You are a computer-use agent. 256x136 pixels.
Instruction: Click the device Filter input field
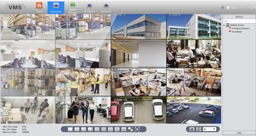(239, 21)
